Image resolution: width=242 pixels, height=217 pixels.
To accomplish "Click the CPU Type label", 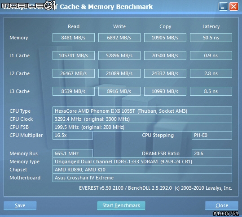I will click(20, 111).
